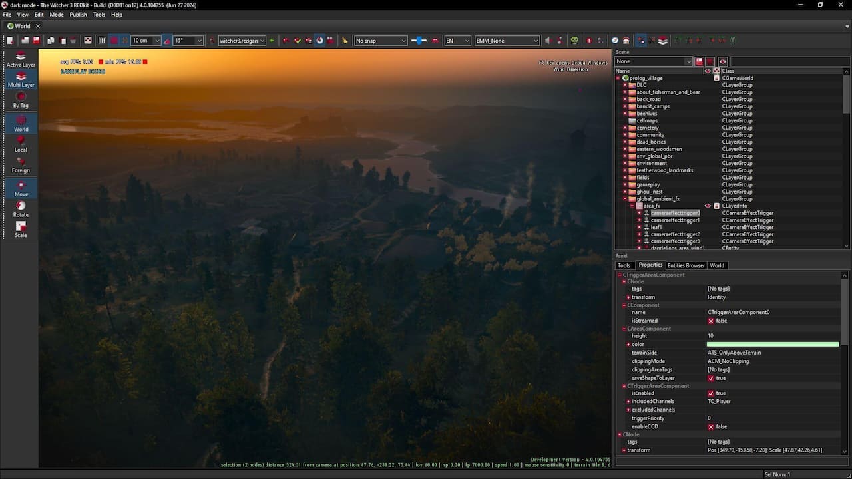Collapse the global_ambient_fx layer group
Viewport: 852px width, 479px height.
[x=625, y=199]
